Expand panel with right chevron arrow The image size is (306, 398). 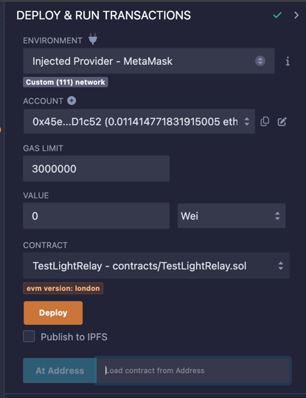296,16
